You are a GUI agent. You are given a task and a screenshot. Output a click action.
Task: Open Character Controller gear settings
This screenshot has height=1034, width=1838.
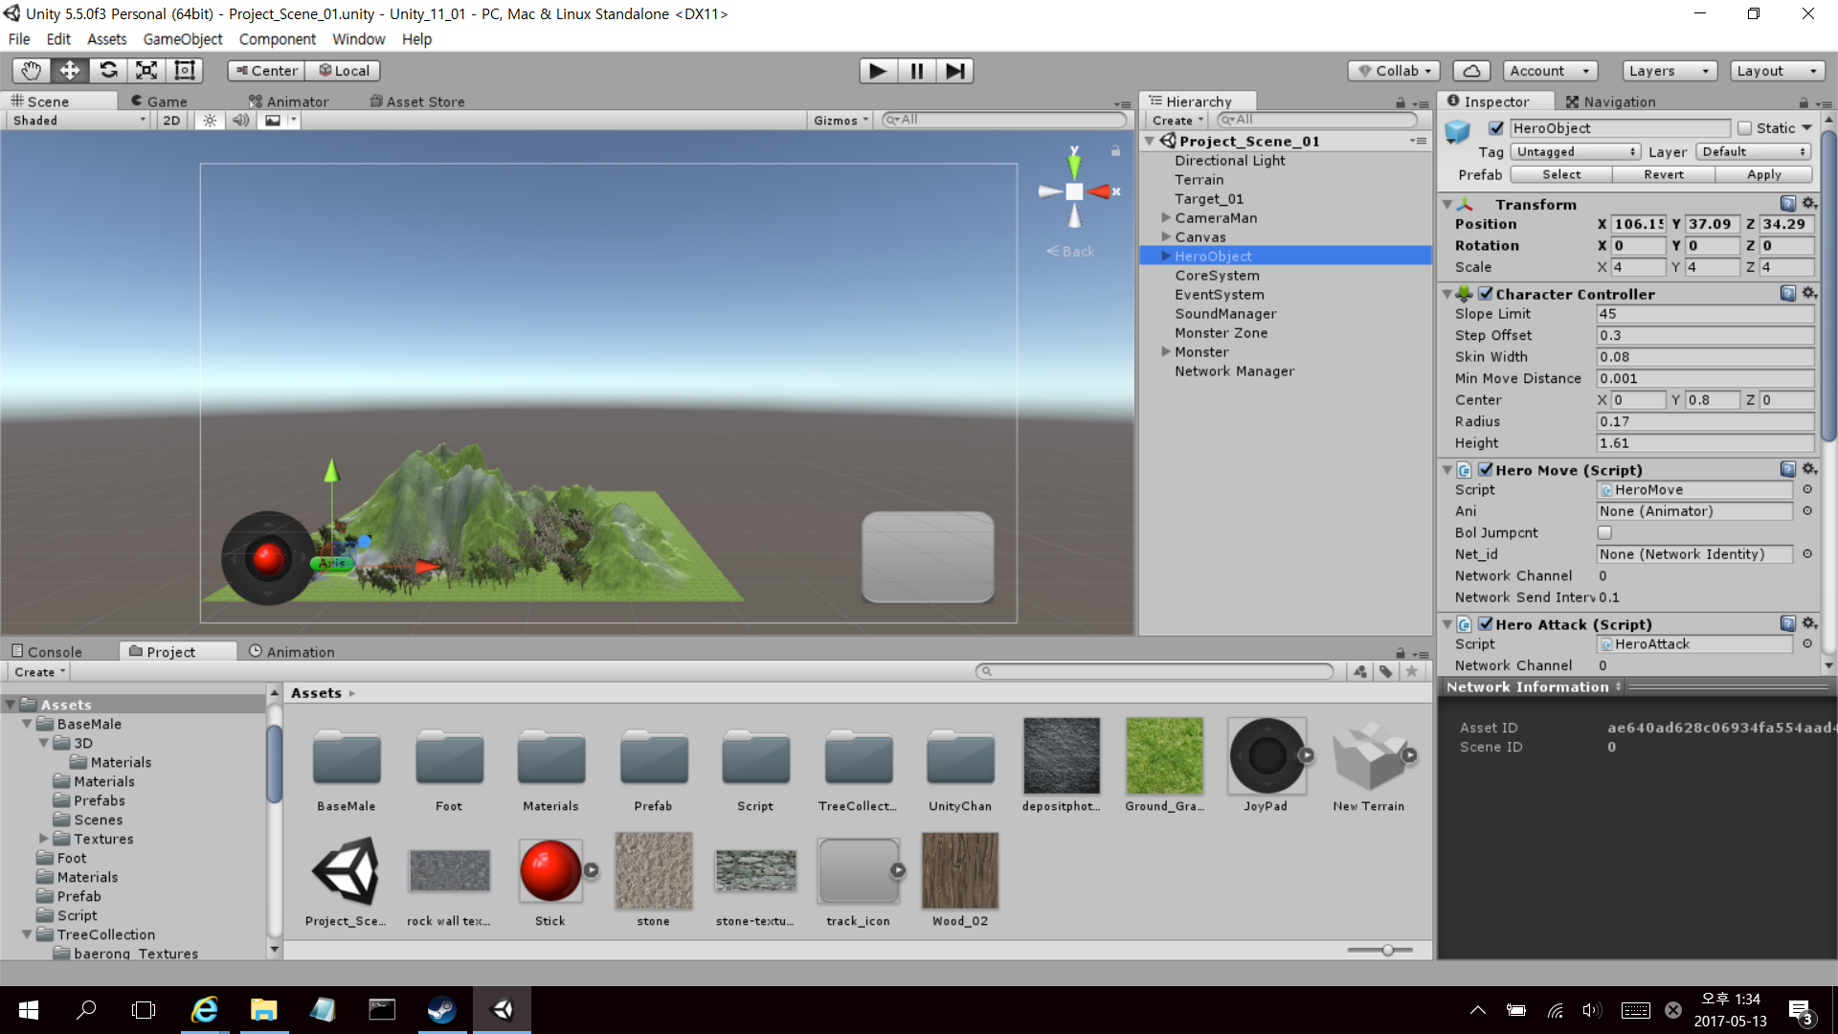[1808, 293]
